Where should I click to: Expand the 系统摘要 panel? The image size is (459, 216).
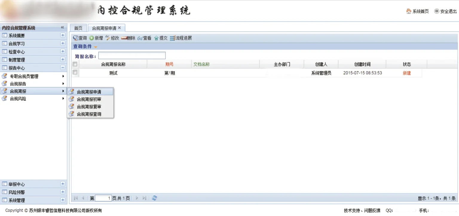63,35
